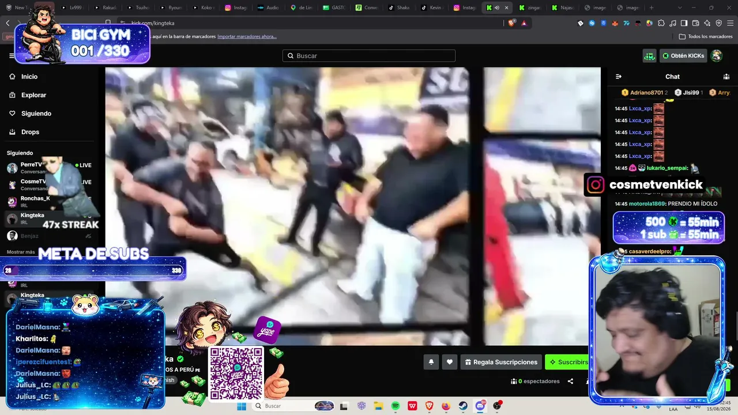Switch to the Audio browser tab
Screen dimensions: 738x415
(x=269, y=8)
